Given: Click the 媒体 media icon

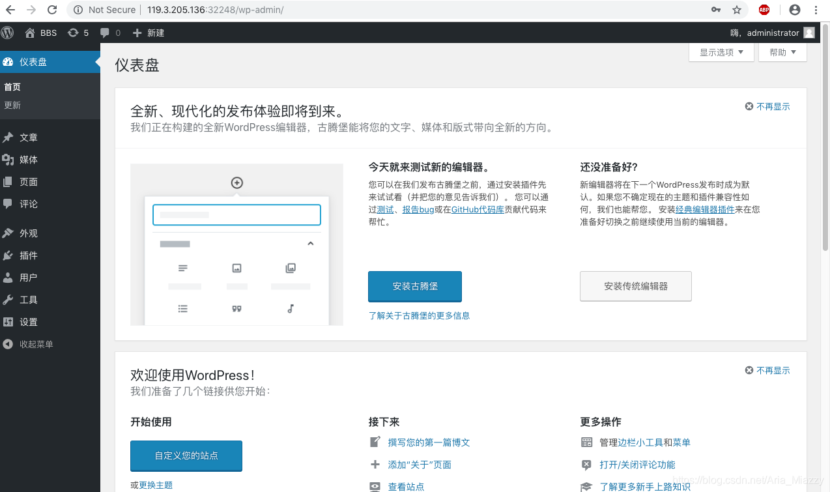Looking at the screenshot, I should [x=8, y=160].
